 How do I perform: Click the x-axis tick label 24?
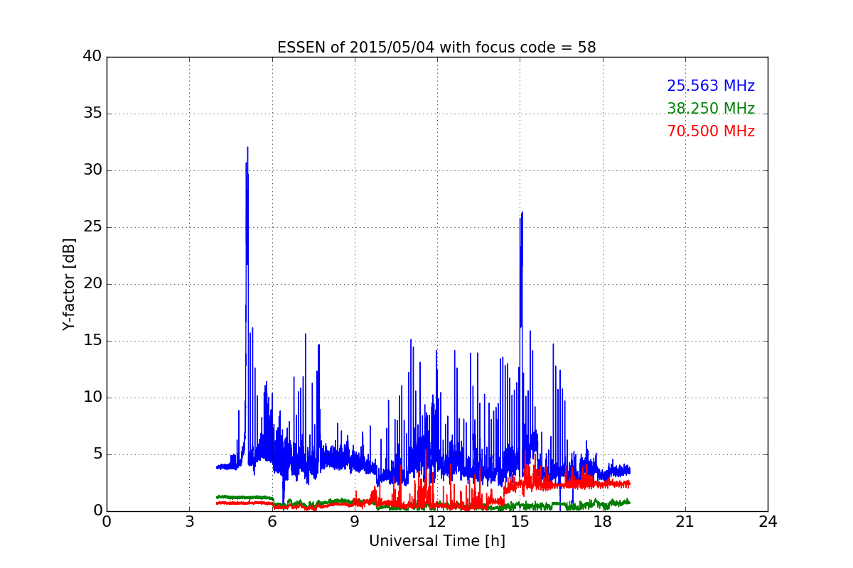click(x=768, y=521)
